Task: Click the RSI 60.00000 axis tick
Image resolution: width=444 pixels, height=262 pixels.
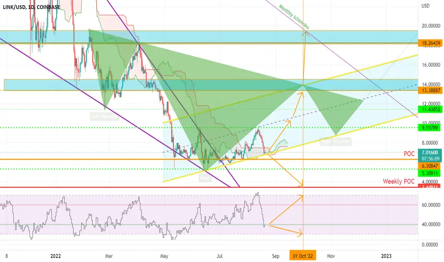Action: coord(431,205)
